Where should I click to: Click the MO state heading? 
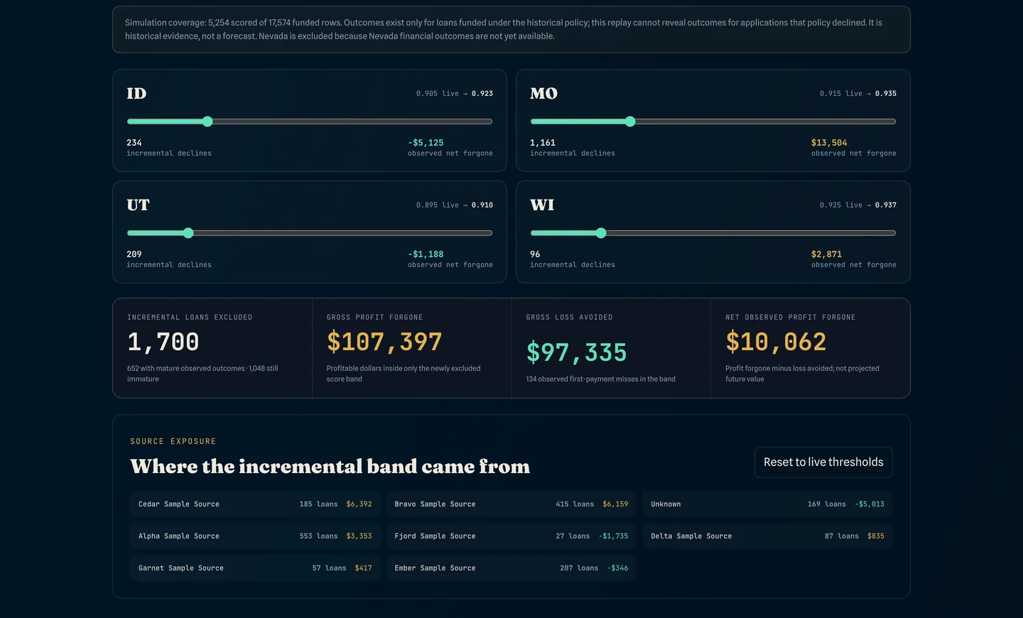coord(543,94)
